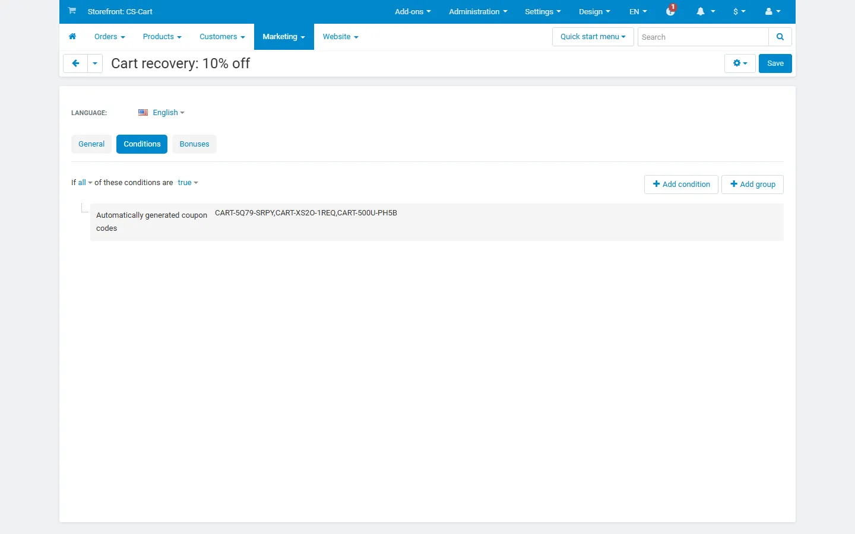
Task: Click the shopping cart storefront icon
Action: (x=72, y=11)
